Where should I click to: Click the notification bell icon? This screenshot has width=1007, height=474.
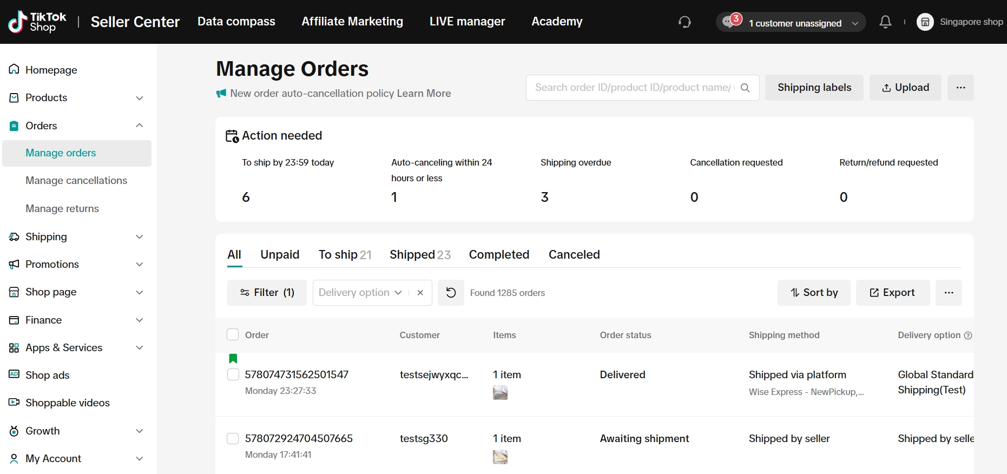click(885, 22)
